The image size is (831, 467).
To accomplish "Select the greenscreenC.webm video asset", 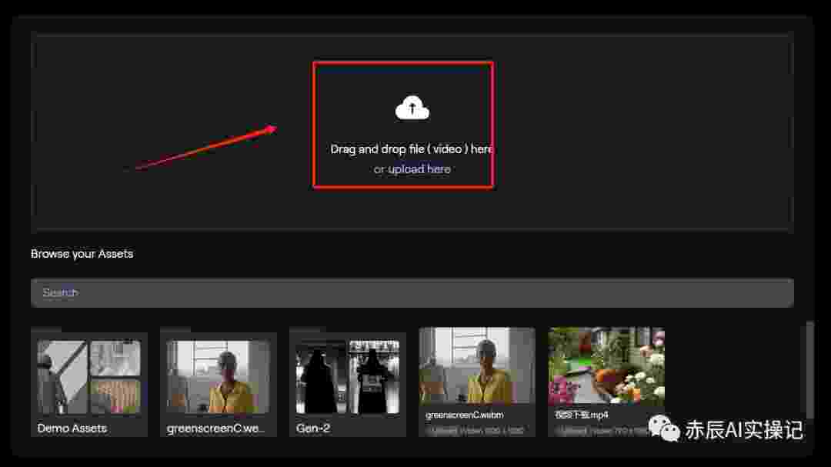I will (477, 382).
